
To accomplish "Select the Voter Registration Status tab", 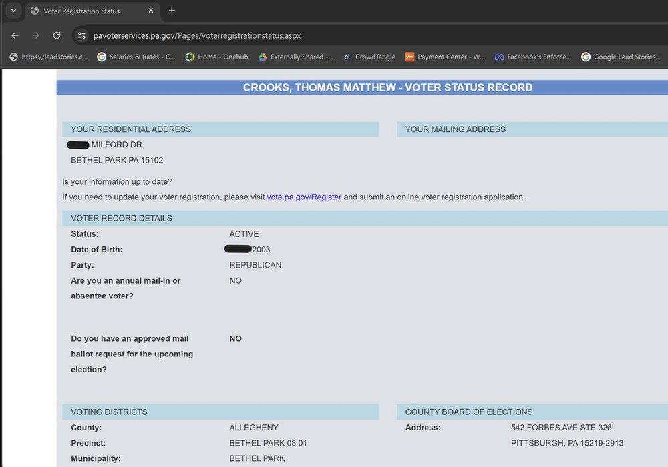I will point(81,11).
